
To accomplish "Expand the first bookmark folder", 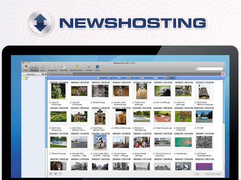I will coord(22,77).
